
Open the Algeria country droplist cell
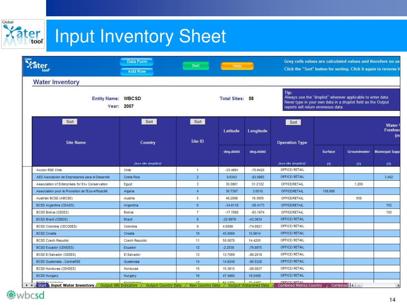(148, 191)
